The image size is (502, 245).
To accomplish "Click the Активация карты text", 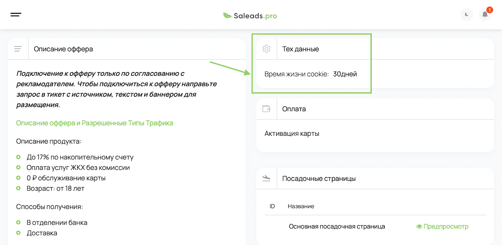I will pos(292,133).
